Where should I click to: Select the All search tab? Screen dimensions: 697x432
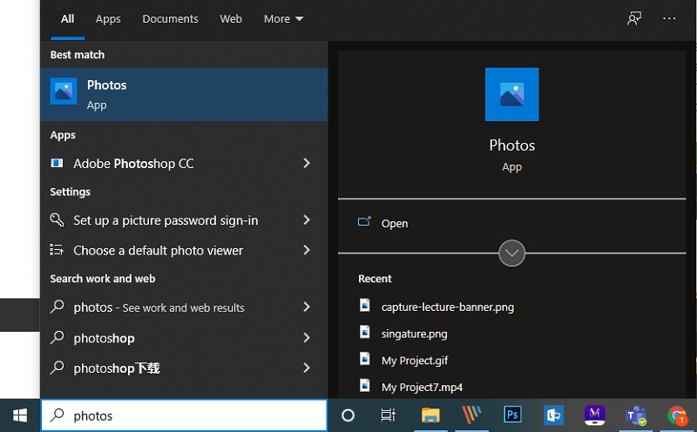pyautogui.click(x=68, y=18)
